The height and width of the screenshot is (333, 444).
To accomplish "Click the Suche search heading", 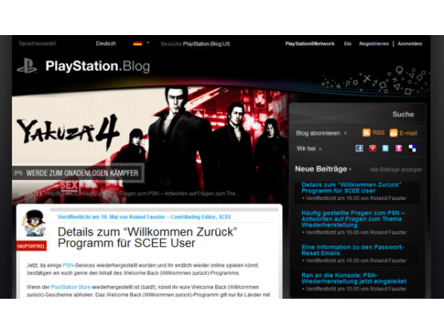I will click(x=403, y=114).
